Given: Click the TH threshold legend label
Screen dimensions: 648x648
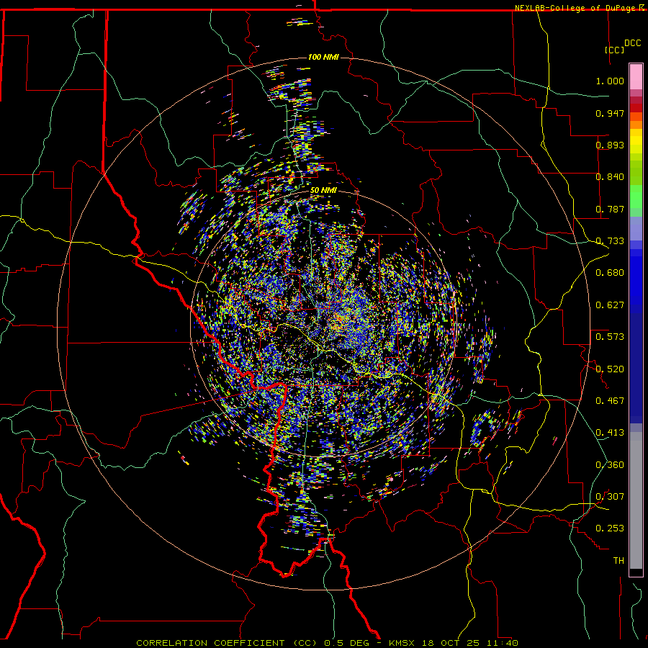Looking at the screenshot, I should 618,561.
